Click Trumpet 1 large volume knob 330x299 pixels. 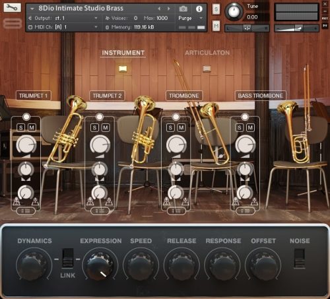click(26, 145)
